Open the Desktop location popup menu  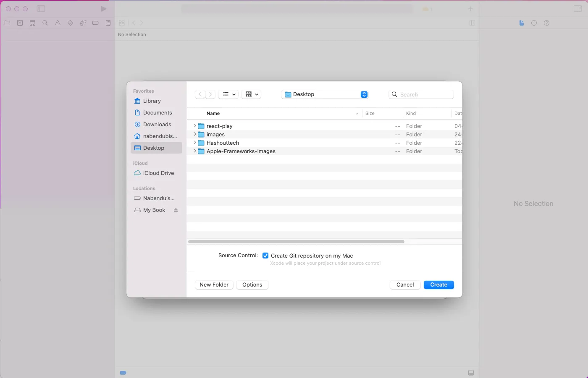click(x=325, y=94)
